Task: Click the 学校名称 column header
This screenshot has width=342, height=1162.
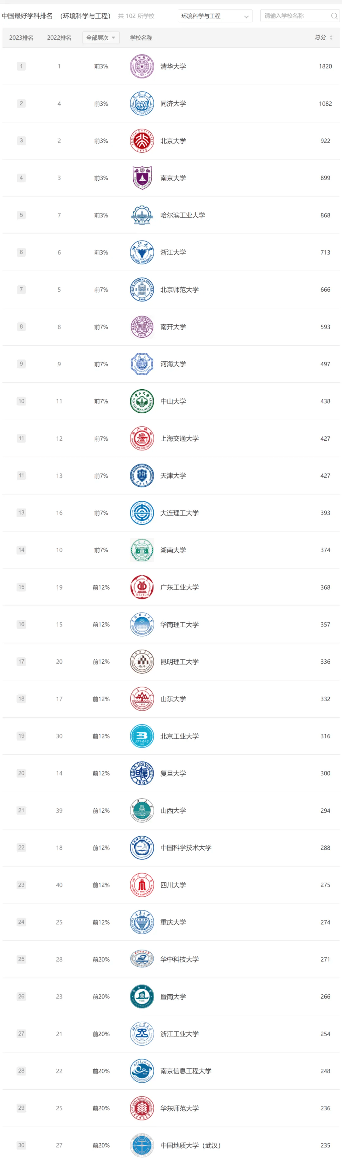Action: pyautogui.click(x=141, y=38)
